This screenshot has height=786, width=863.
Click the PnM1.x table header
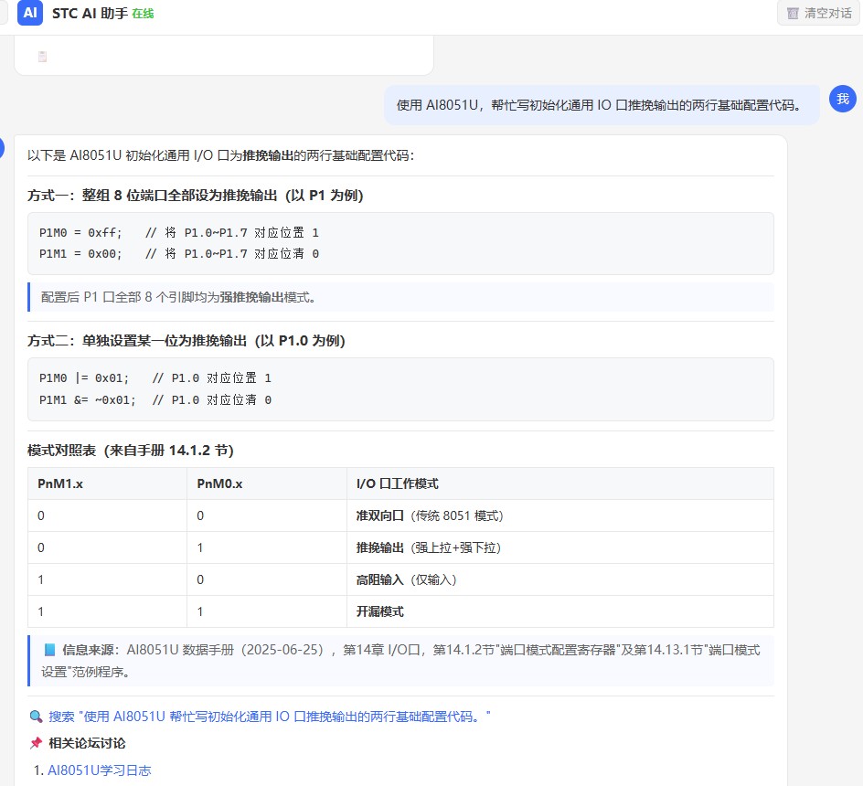pyautogui.click(x=107, y=483)
